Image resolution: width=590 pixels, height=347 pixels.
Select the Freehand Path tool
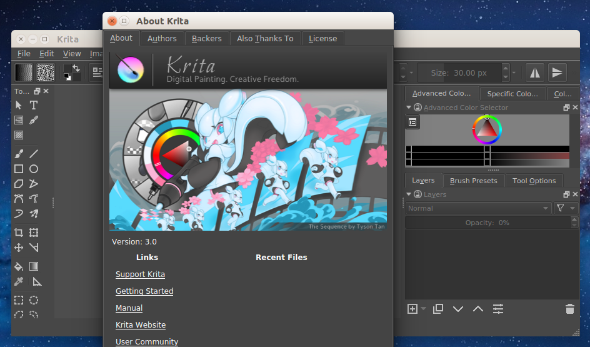tap(34, 199)
